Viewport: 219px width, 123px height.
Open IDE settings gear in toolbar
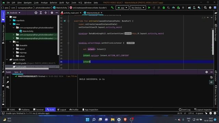tap(210, 8)
